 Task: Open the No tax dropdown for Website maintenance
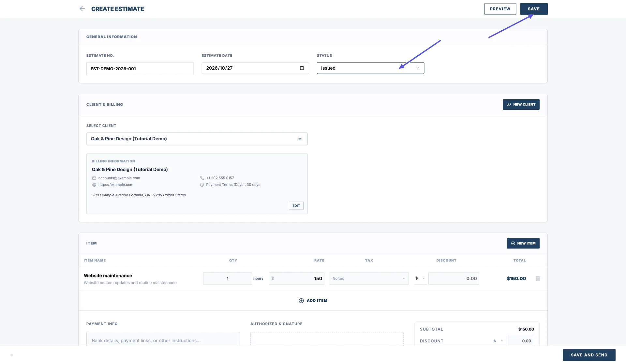pyautogui.click(x=369, y=278)
